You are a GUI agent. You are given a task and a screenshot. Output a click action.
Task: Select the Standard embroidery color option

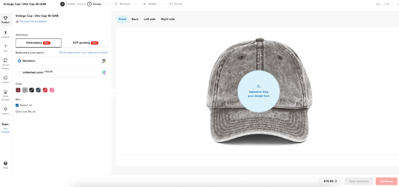tap(20, 61)
